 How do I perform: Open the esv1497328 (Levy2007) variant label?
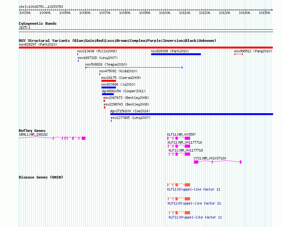pos(98,58)
